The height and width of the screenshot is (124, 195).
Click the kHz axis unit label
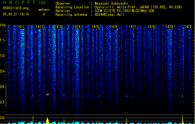pyautogui.click(x=3, y=25)
